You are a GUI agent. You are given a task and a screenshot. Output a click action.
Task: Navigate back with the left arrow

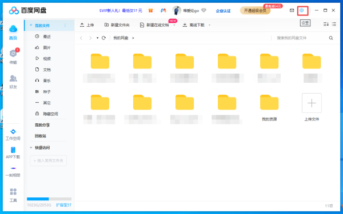[x=81, y=38]
